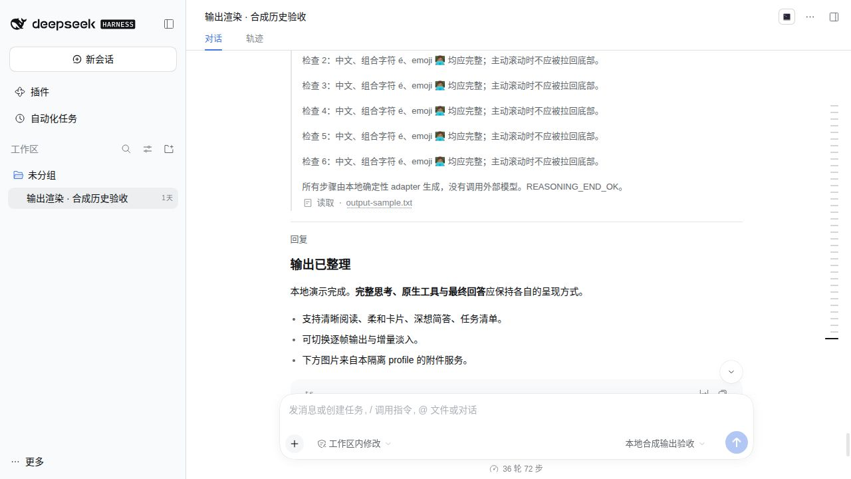Start a 新会话 conversation
The width and height of the screenshot is (851, 479).
[93, 59]
